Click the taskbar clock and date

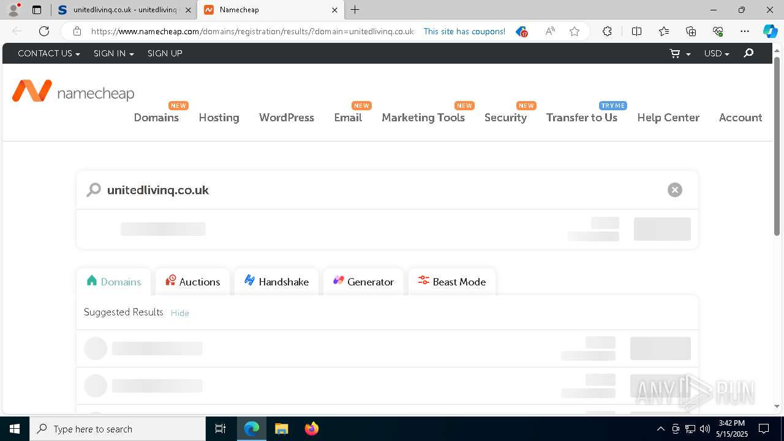[732, 429]
